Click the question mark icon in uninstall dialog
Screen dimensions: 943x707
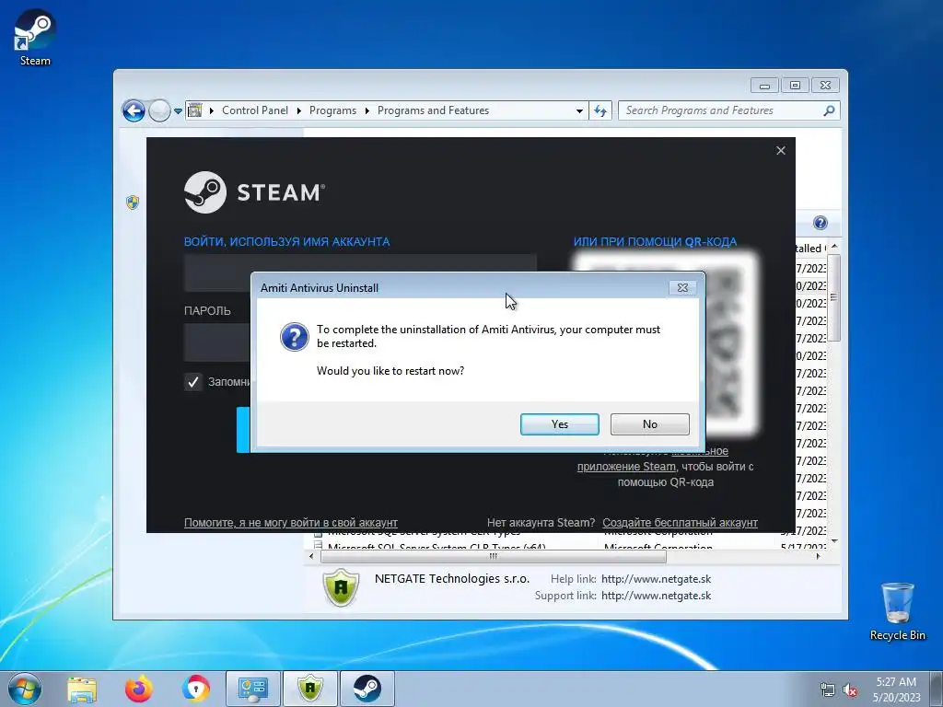[x=295, y=337]
